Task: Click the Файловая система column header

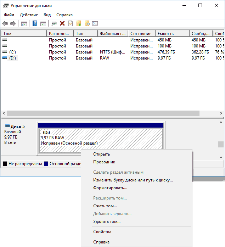Action: point(113,33)
